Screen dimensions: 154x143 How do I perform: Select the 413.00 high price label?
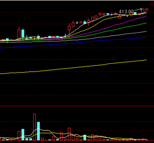[126, 12]
